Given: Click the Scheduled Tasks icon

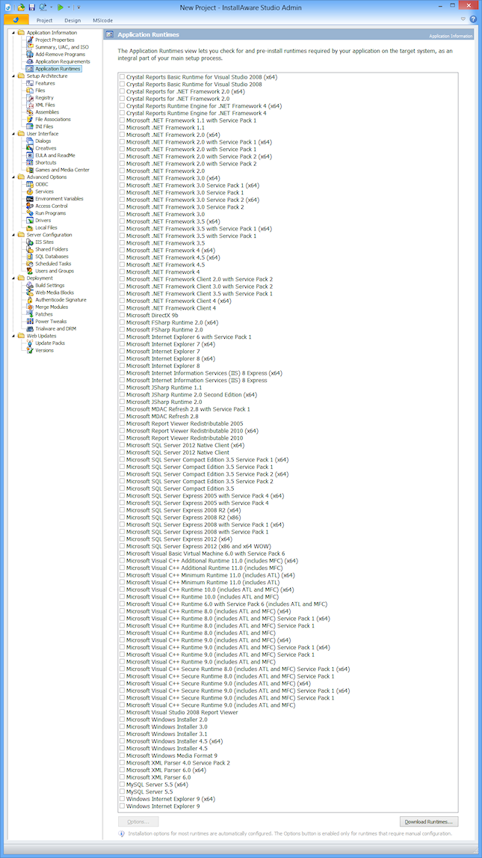Looking at the screenshot, I should (31, 264).
